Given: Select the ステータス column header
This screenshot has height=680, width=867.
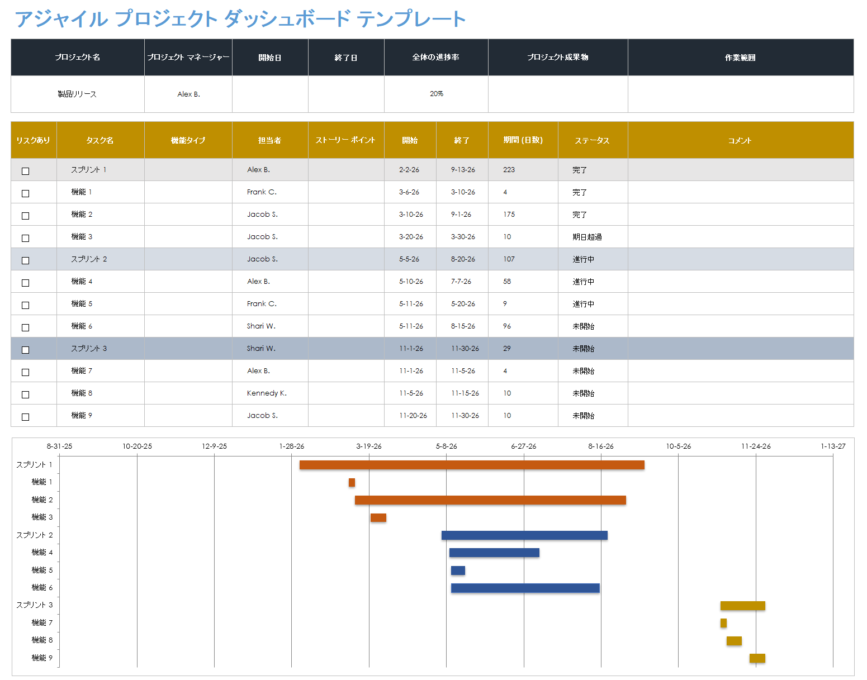Looking at the screenshot, I should (593, 140).
